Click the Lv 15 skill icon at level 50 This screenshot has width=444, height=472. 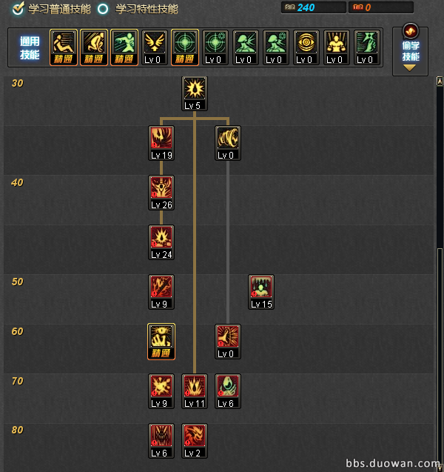point(261,292)
